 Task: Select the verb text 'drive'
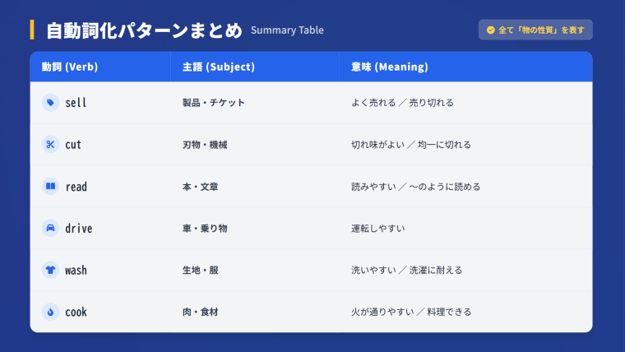pyautogui.click(x=78, y=229)
